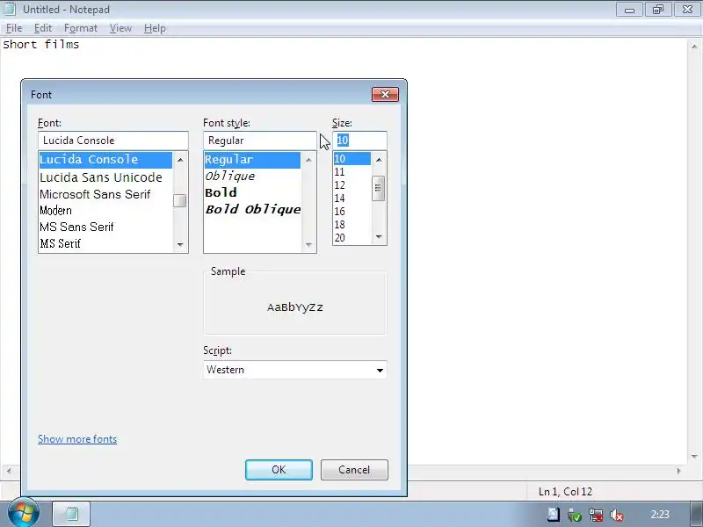The height and width of the screenshot is (527, 703).
Task: Click the first system tray icon next to safely remove hardware
Action: pos(554,515)
